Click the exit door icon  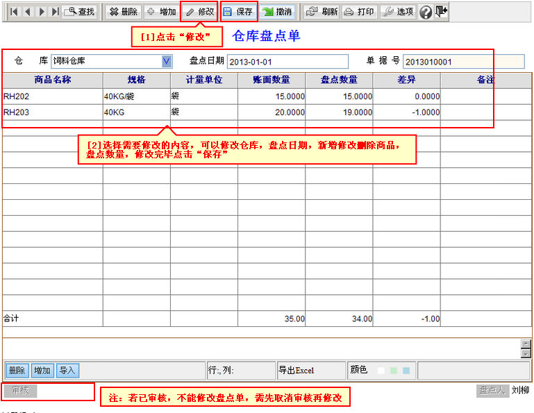(442, 12)
